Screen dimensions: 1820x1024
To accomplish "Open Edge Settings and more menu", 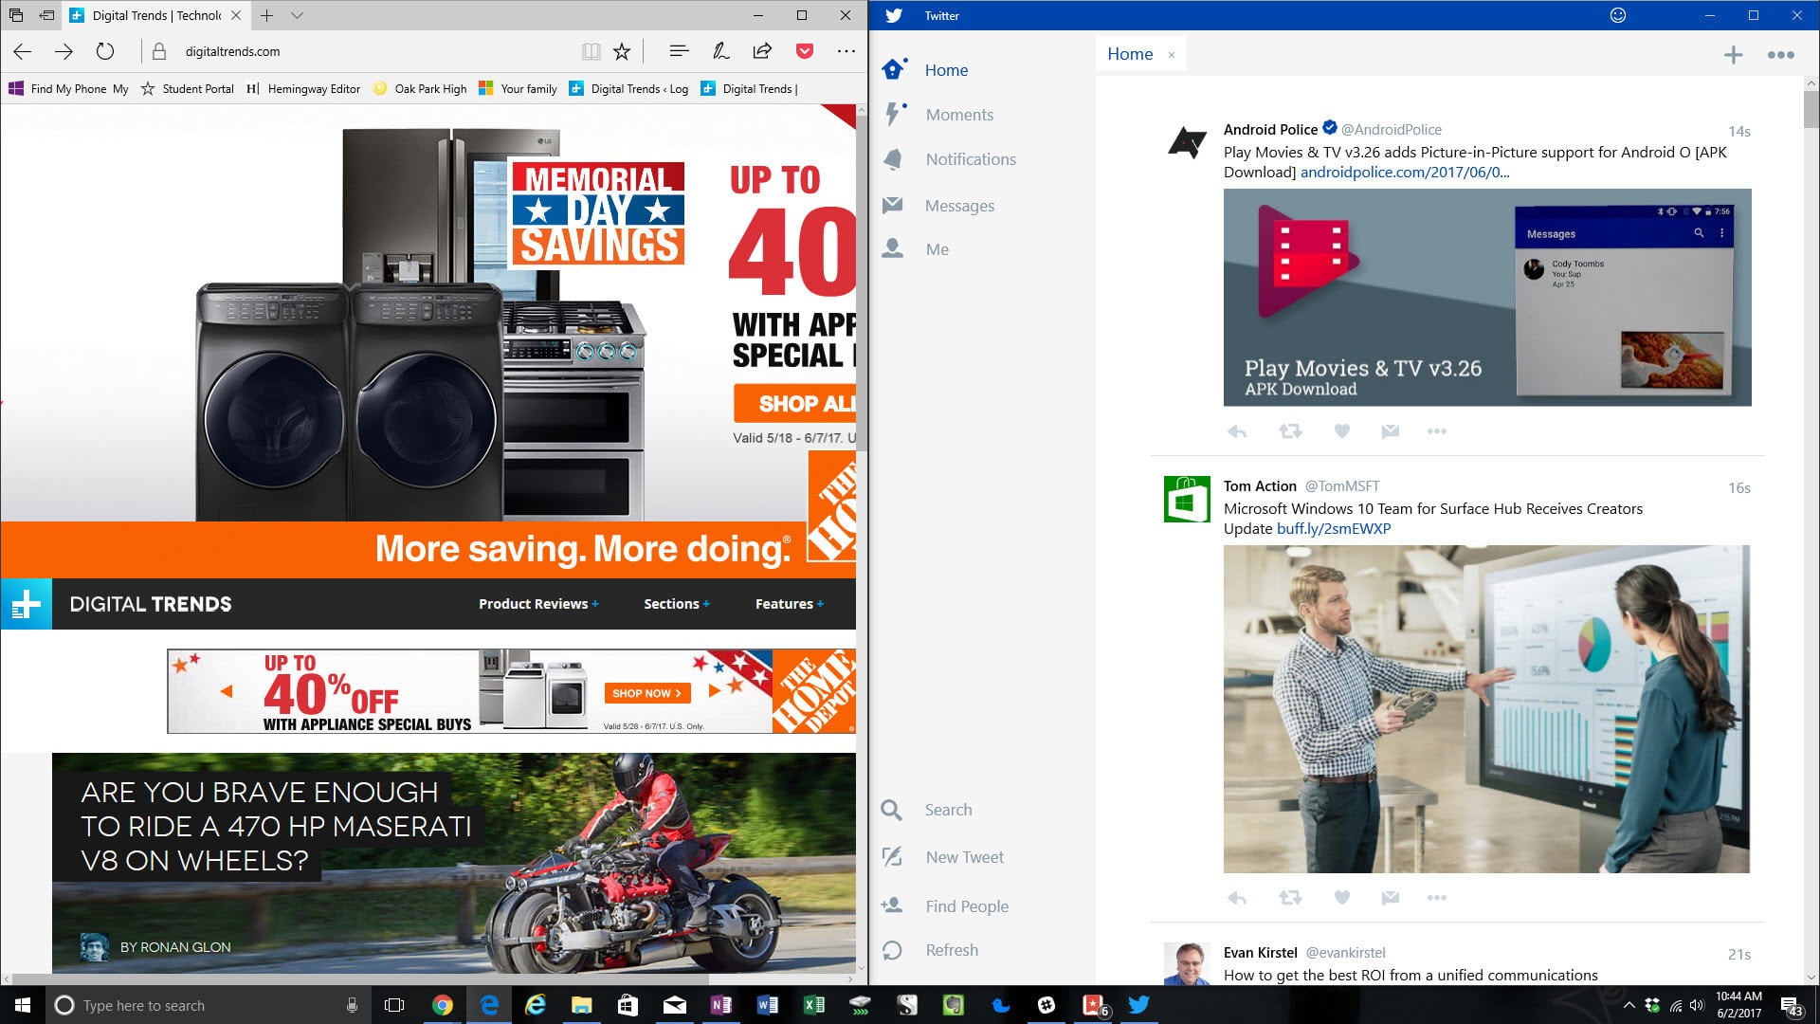I will pyautogui.click(x=846, y=52).
